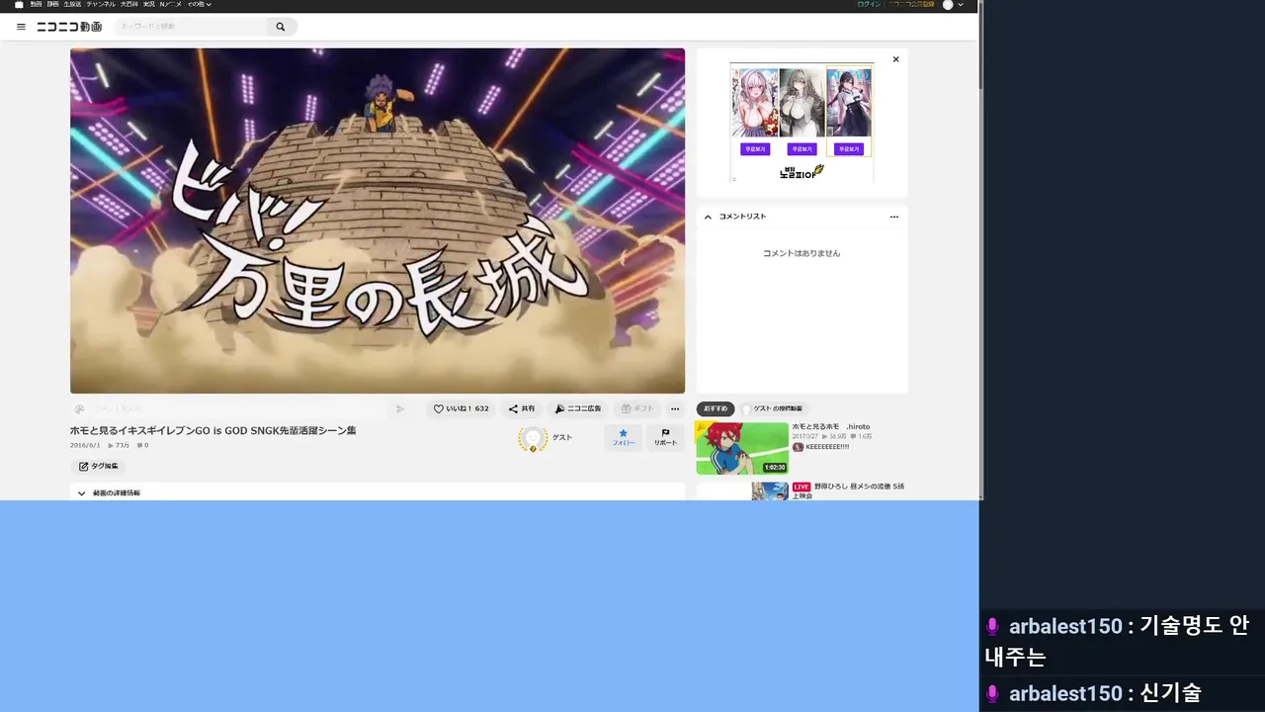Click the 野原ひろし 昼メシの流儀 live title
This screenshot has height=712, width=1265.
[848, 490]
